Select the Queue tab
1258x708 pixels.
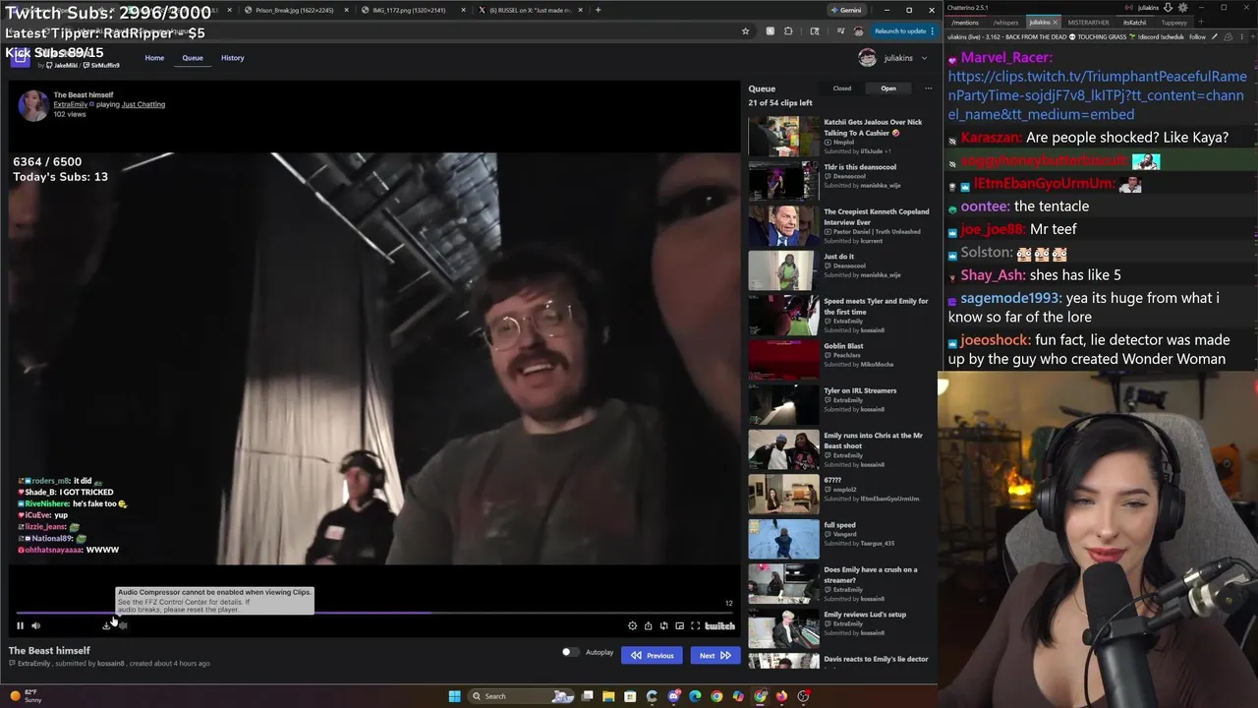point(193,58)
